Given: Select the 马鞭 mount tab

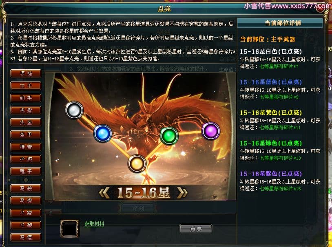Looking at the screenshot, I should 26,225.
